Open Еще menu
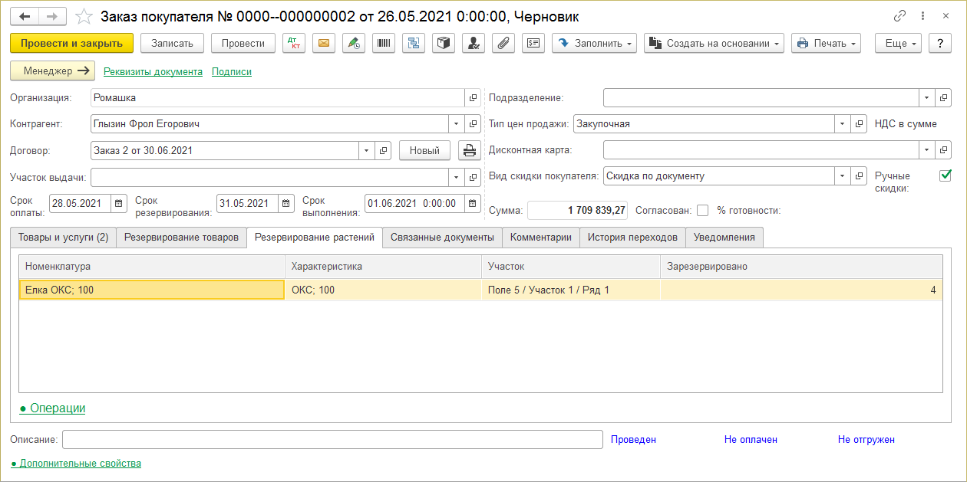Image resolution: width=967 pixels, height=482 pixels. pos(899,44)
